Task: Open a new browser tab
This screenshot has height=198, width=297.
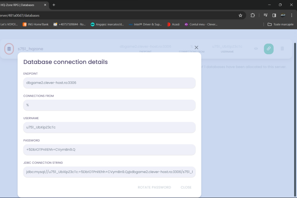Action: coord(54,5)
